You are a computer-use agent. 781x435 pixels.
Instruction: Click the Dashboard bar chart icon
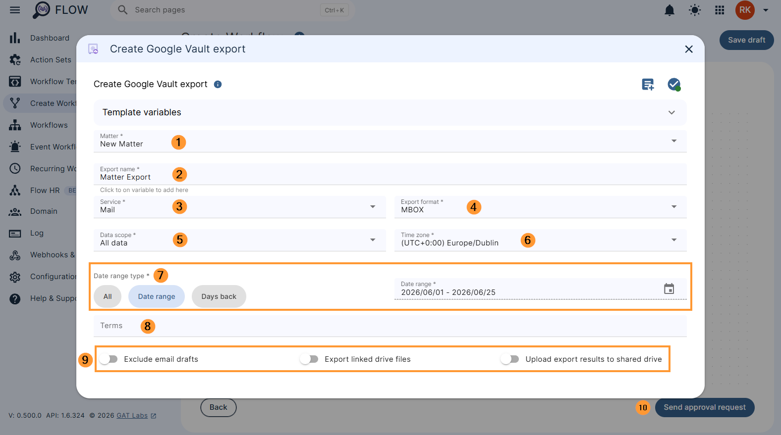(15, 38)
